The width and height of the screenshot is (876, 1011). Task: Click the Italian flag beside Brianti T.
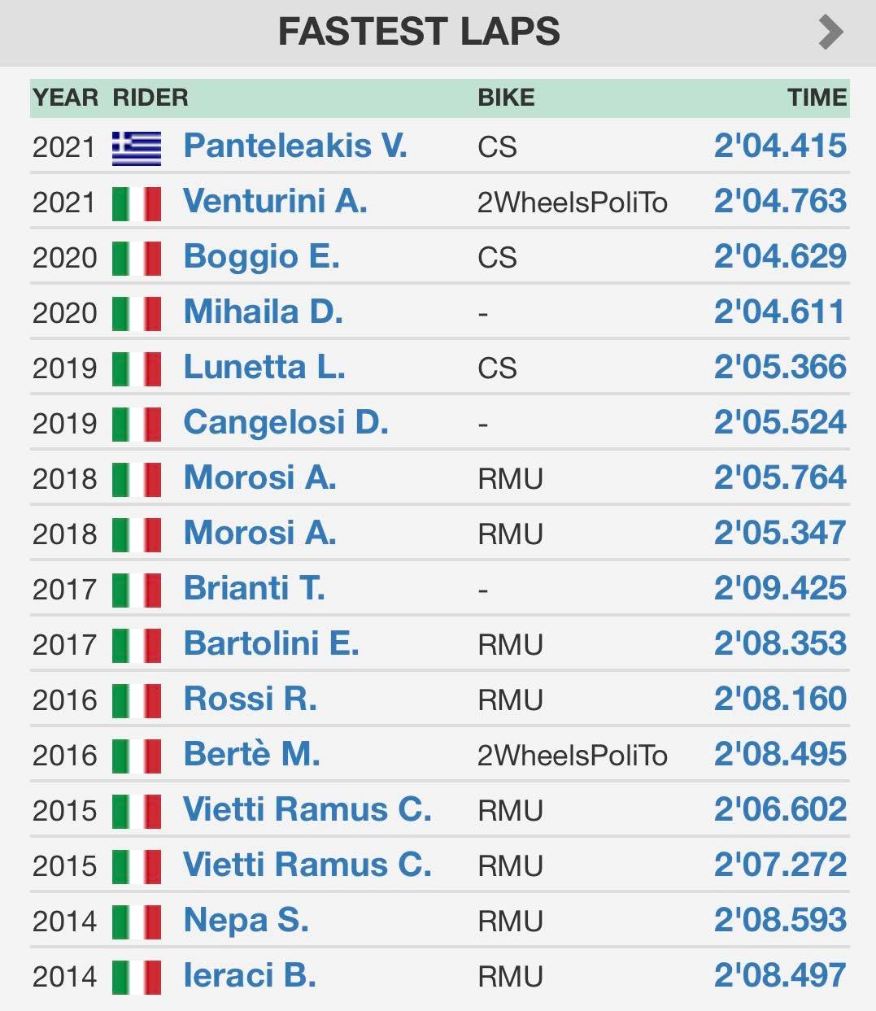(x=137, y=590)
